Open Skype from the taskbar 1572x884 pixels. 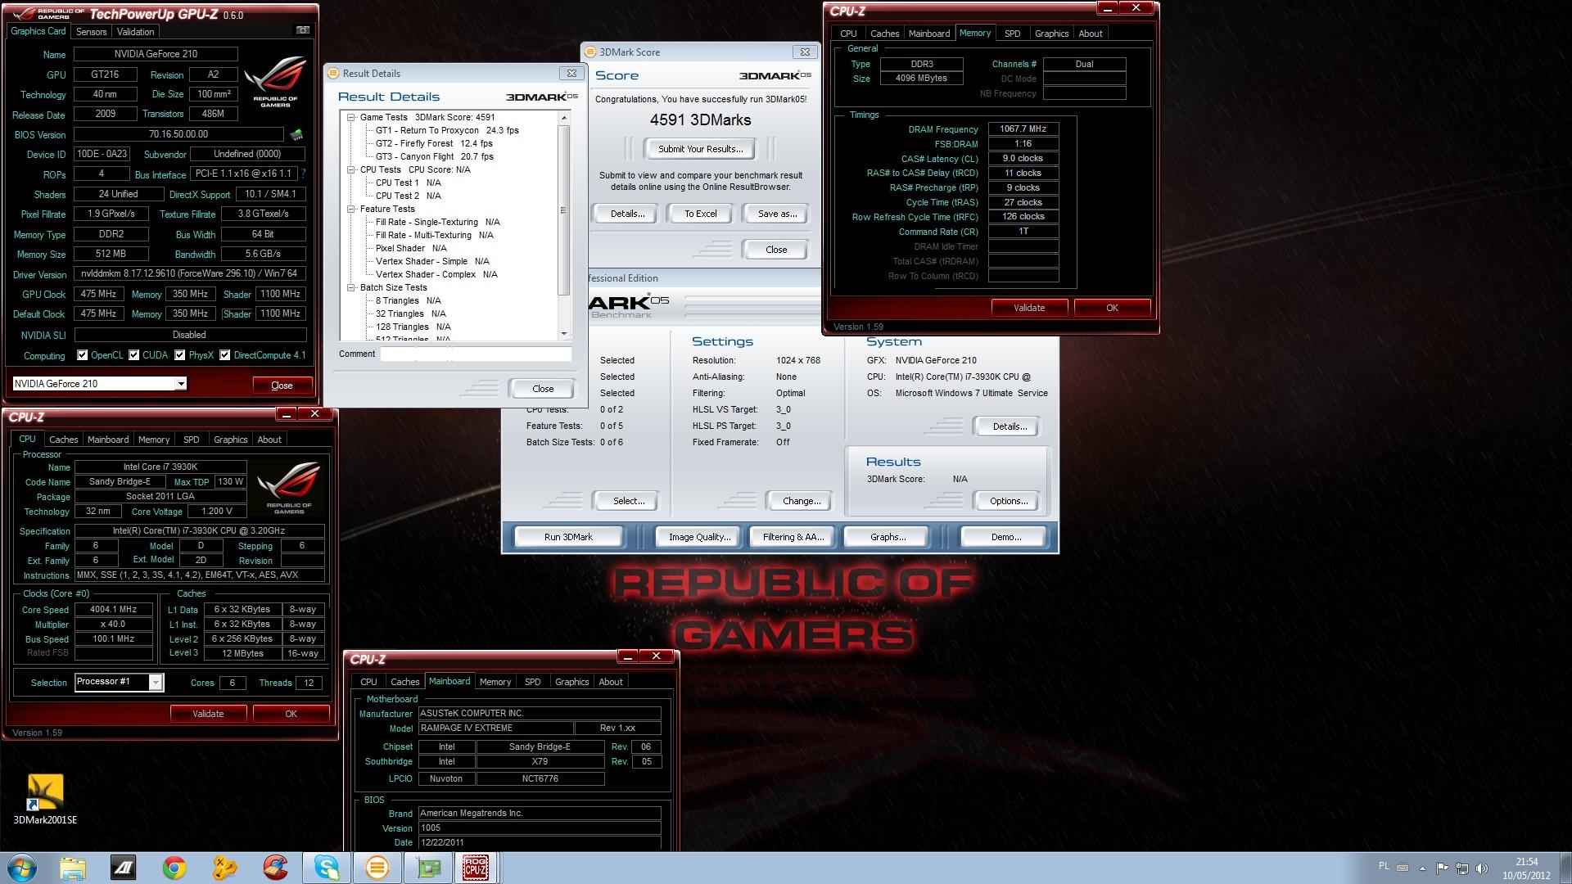(327, 868)
